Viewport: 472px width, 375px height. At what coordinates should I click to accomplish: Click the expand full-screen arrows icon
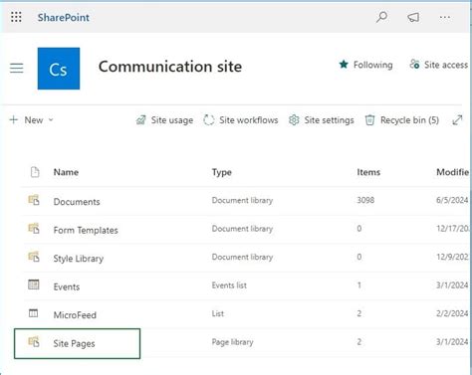[457, 120]
